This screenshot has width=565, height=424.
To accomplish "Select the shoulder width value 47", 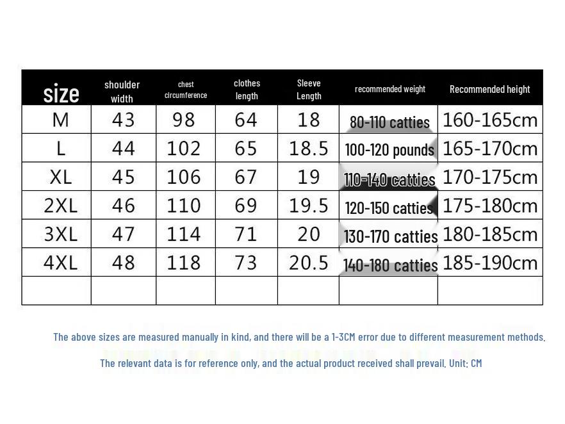I will click(123, 234).
